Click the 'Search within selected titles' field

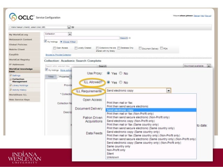pos(71,66)
